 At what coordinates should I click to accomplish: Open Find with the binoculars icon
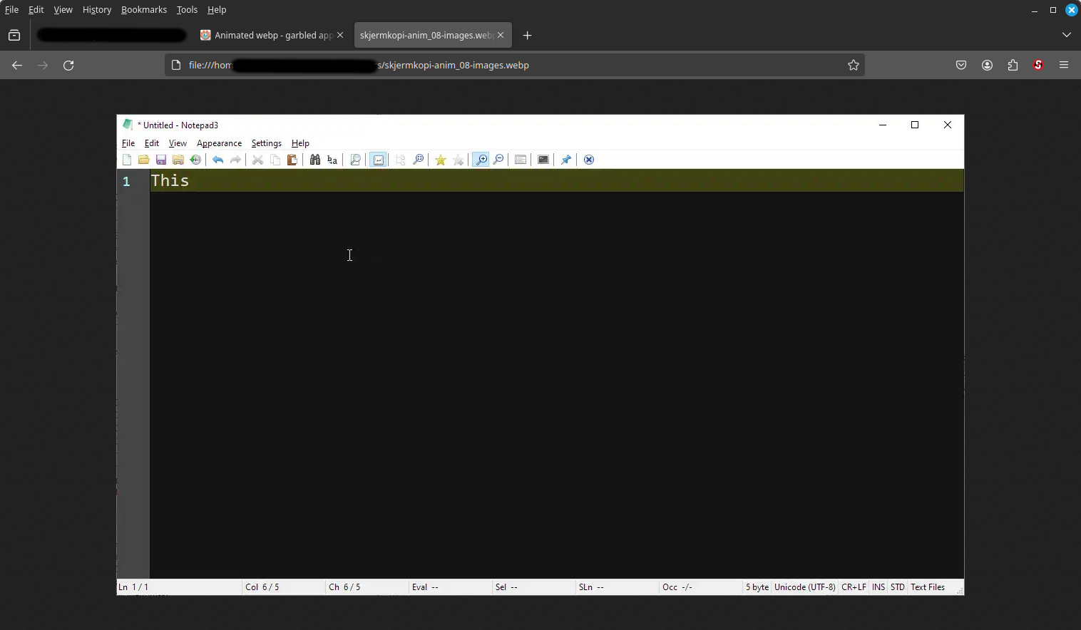[x=314, y=160]
